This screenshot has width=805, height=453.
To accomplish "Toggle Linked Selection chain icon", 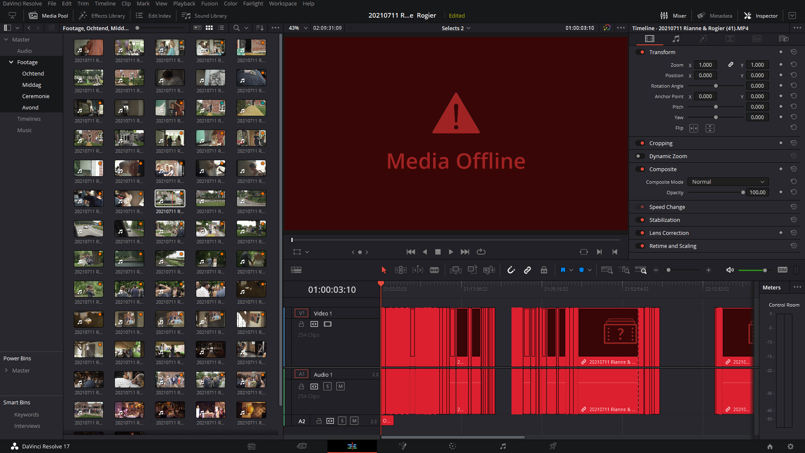I will point(527,270).
